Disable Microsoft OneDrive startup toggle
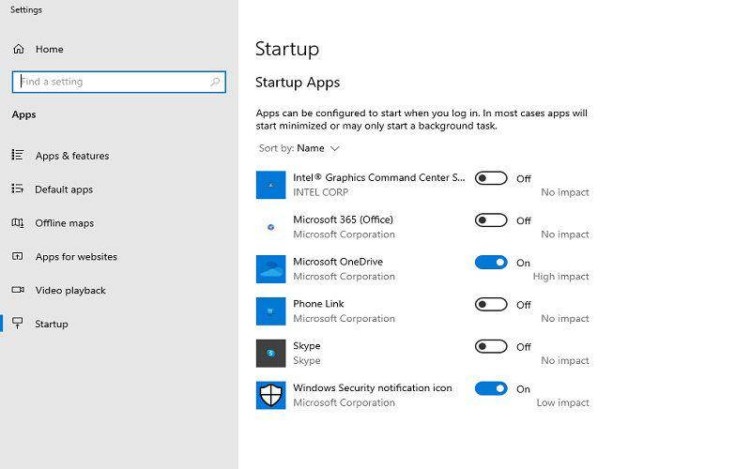This screenshot has width=751, height=469. tap(491, 263)
